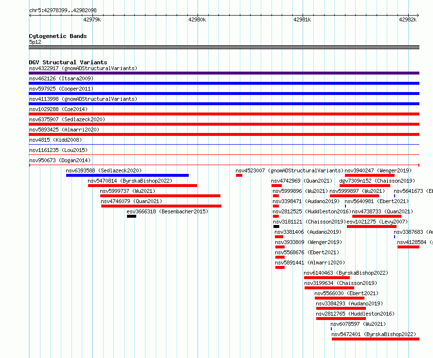Screen dimensions: 433x358
Task: Open nsv1161235 (Lou2015) variant
Action: (x=58, y=150)
